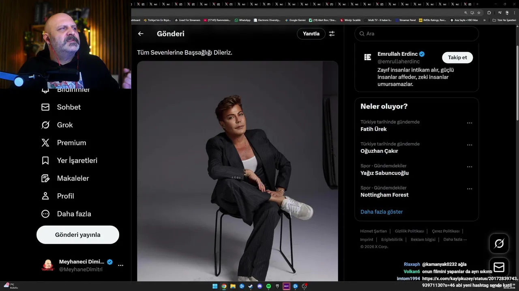The height and width of the screenshot is (291, 519).
Task: Open the Chrome extensions puzzle icon
Action: pyautogui.click(x=489, y=13)
